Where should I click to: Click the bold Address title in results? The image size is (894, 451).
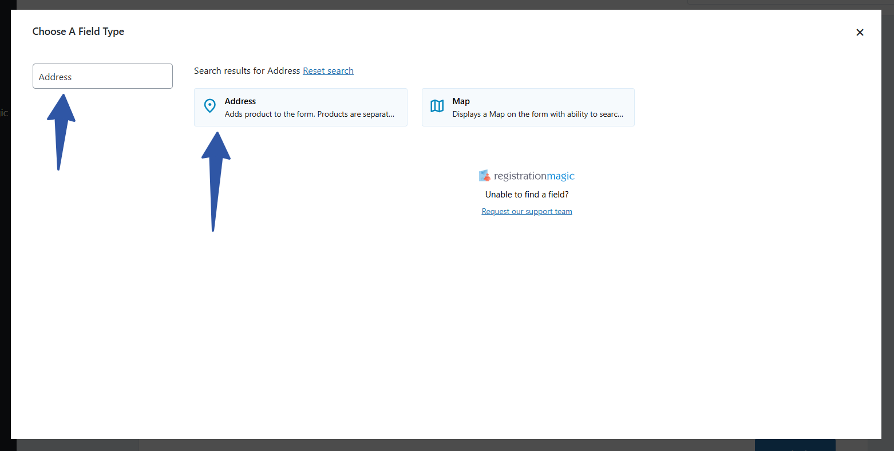pyautogui.click(x=240, y=101)
